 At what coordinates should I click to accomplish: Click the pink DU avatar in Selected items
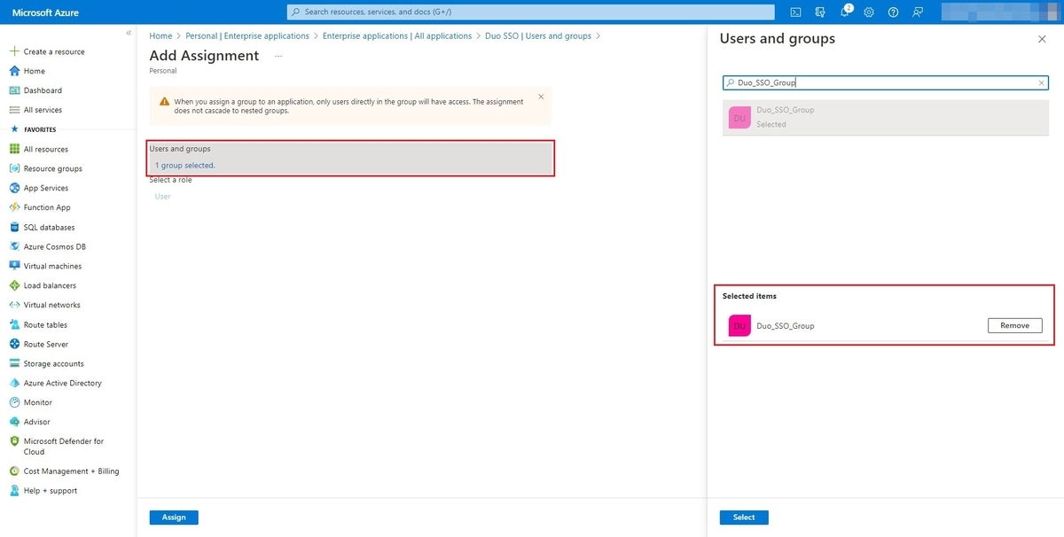[x=739, y=326]
